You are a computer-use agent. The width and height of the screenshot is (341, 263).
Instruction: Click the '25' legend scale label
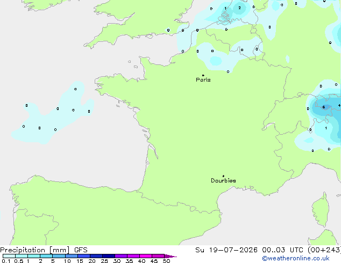pos(104,261)
